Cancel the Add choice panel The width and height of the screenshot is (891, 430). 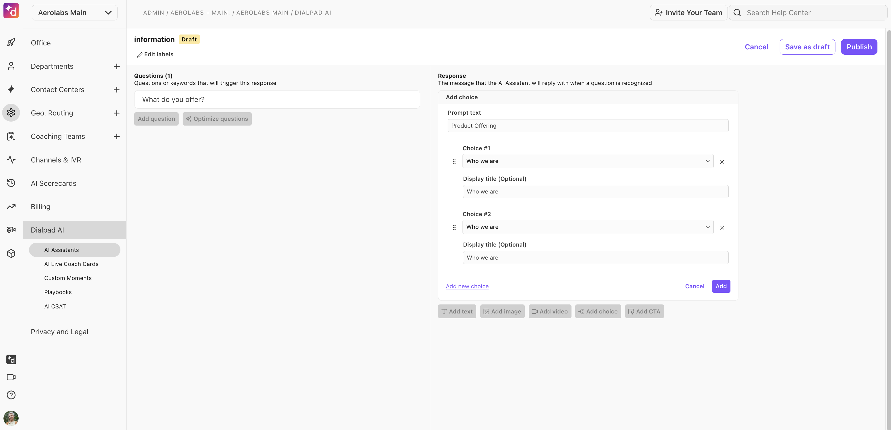[695, 286]
